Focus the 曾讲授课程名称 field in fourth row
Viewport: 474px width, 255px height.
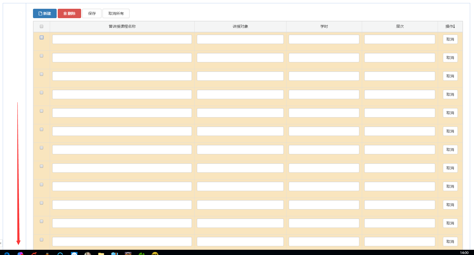(x=122, y=94)
